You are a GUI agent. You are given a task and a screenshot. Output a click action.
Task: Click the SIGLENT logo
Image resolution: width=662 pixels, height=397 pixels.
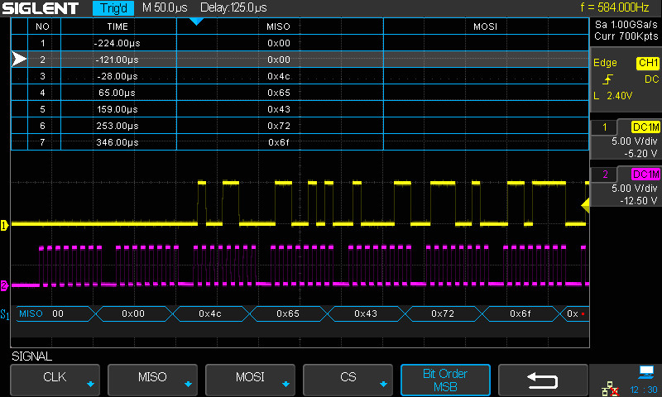pyautogui.click(x=41, y=8)
